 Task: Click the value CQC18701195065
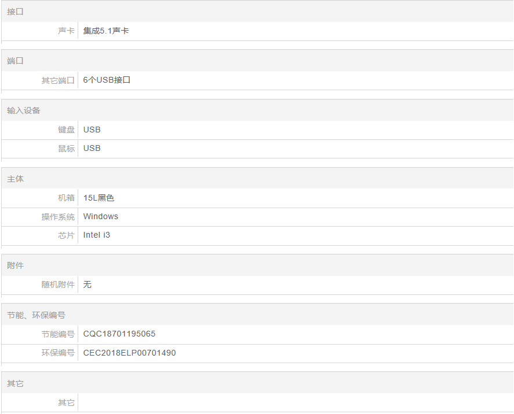(x=119, y=334)
